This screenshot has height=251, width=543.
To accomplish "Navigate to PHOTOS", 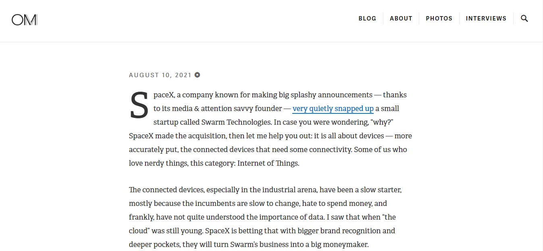I will [439, 19].
